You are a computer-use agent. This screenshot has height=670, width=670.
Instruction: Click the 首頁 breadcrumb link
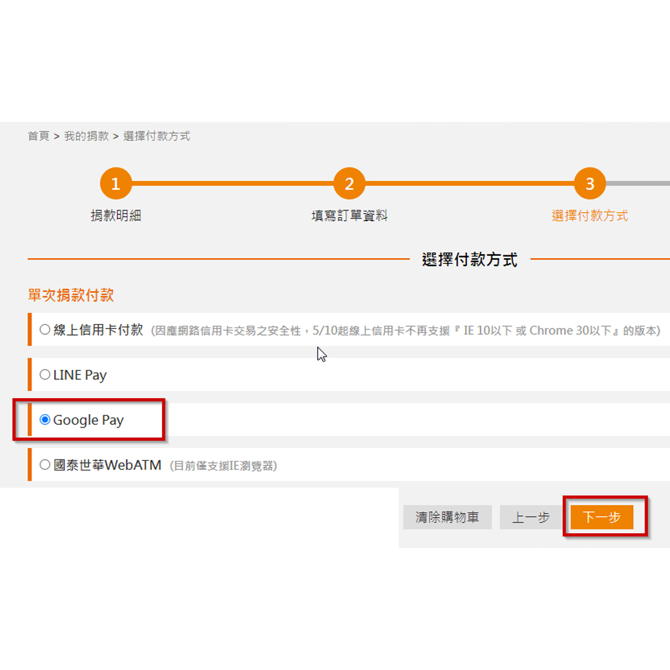coord(38,136)
